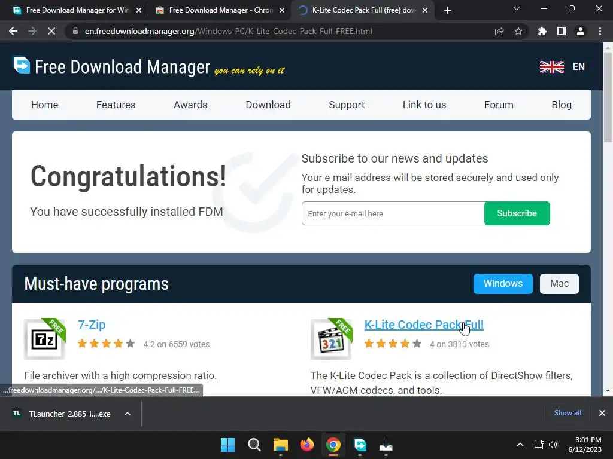Click the K-Lite Codec Pack icon
The image size is (613, 459).
pos(332,339)
